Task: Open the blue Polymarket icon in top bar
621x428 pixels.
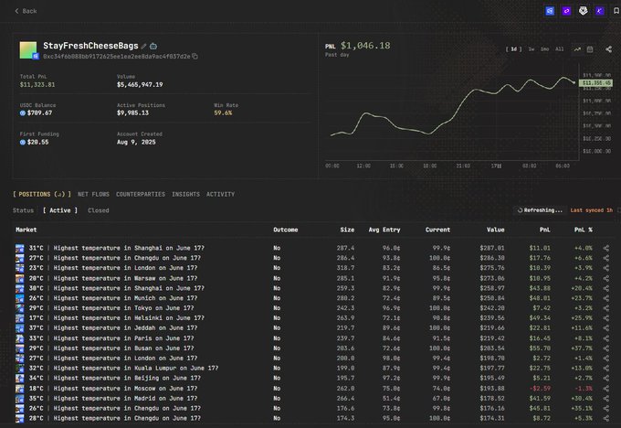Action: (x=550, y=11)
